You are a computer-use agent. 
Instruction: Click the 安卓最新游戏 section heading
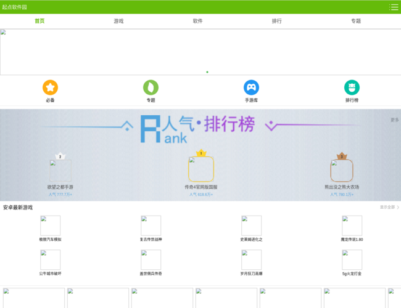(18, 208)
